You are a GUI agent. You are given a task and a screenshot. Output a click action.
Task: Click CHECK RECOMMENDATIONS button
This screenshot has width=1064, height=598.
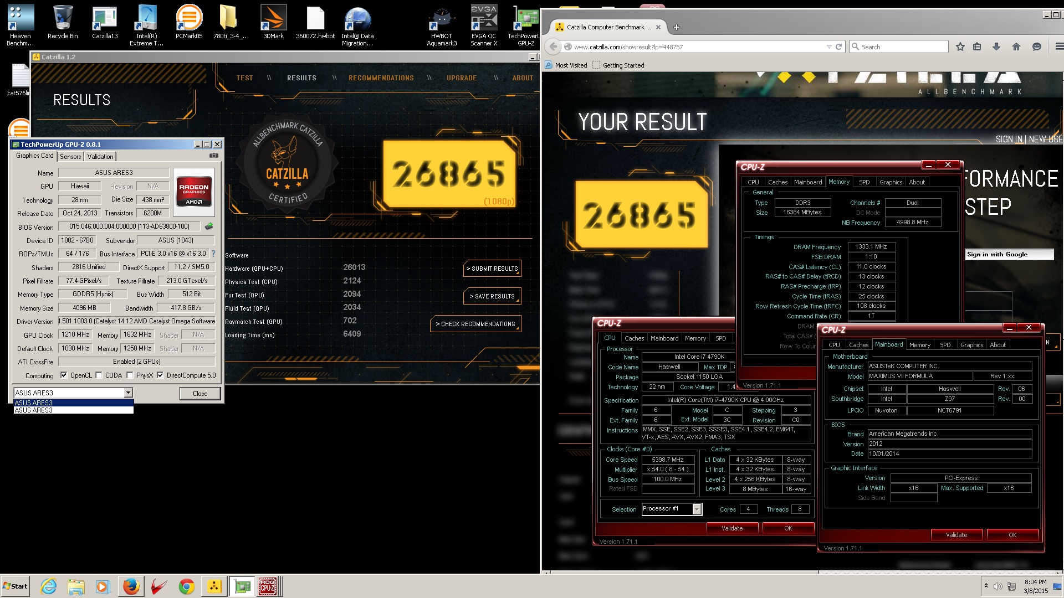pos(475,324)
